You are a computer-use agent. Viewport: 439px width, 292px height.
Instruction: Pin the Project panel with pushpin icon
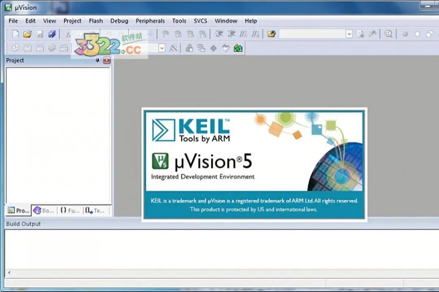tap(98, 60)
